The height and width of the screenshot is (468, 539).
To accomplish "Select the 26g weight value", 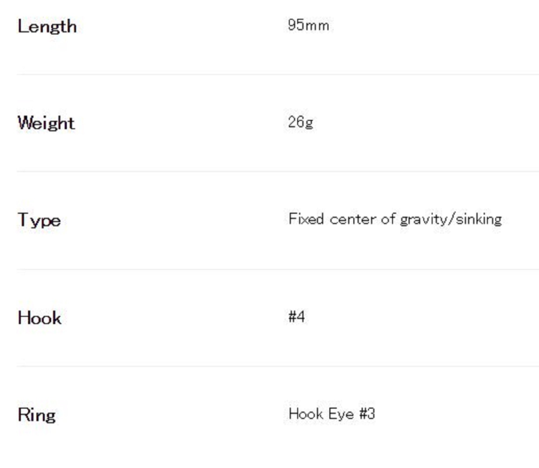I will 300,122.
